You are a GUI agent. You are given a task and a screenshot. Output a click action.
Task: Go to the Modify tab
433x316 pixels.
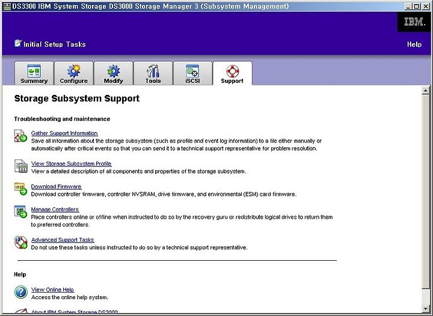point(114,73)
